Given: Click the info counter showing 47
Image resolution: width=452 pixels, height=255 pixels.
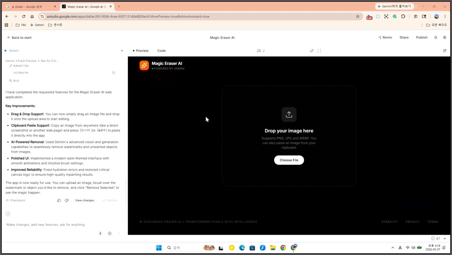Looking at the screenshot, I should (x=436, y=239).
